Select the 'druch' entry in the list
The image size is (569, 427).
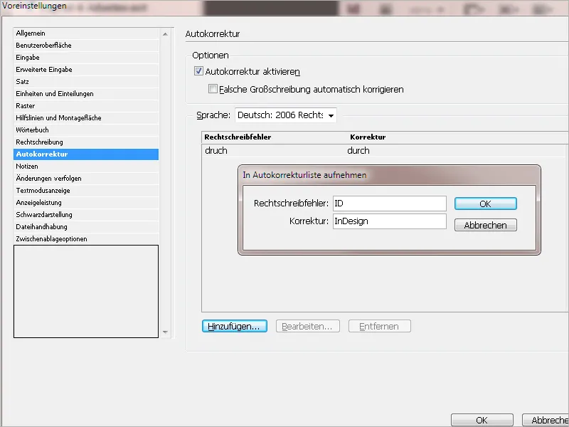[216, 150]
